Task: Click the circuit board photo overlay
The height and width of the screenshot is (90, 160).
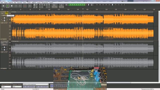Action: [x=80, y=78]
